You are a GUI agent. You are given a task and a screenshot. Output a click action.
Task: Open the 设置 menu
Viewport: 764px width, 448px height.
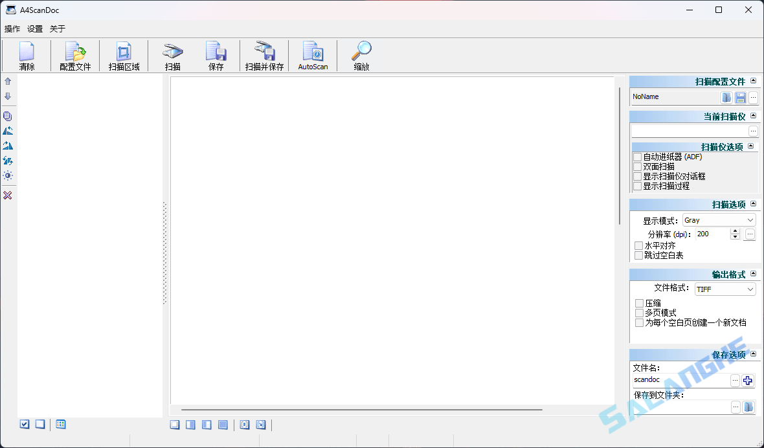point(34,28)
